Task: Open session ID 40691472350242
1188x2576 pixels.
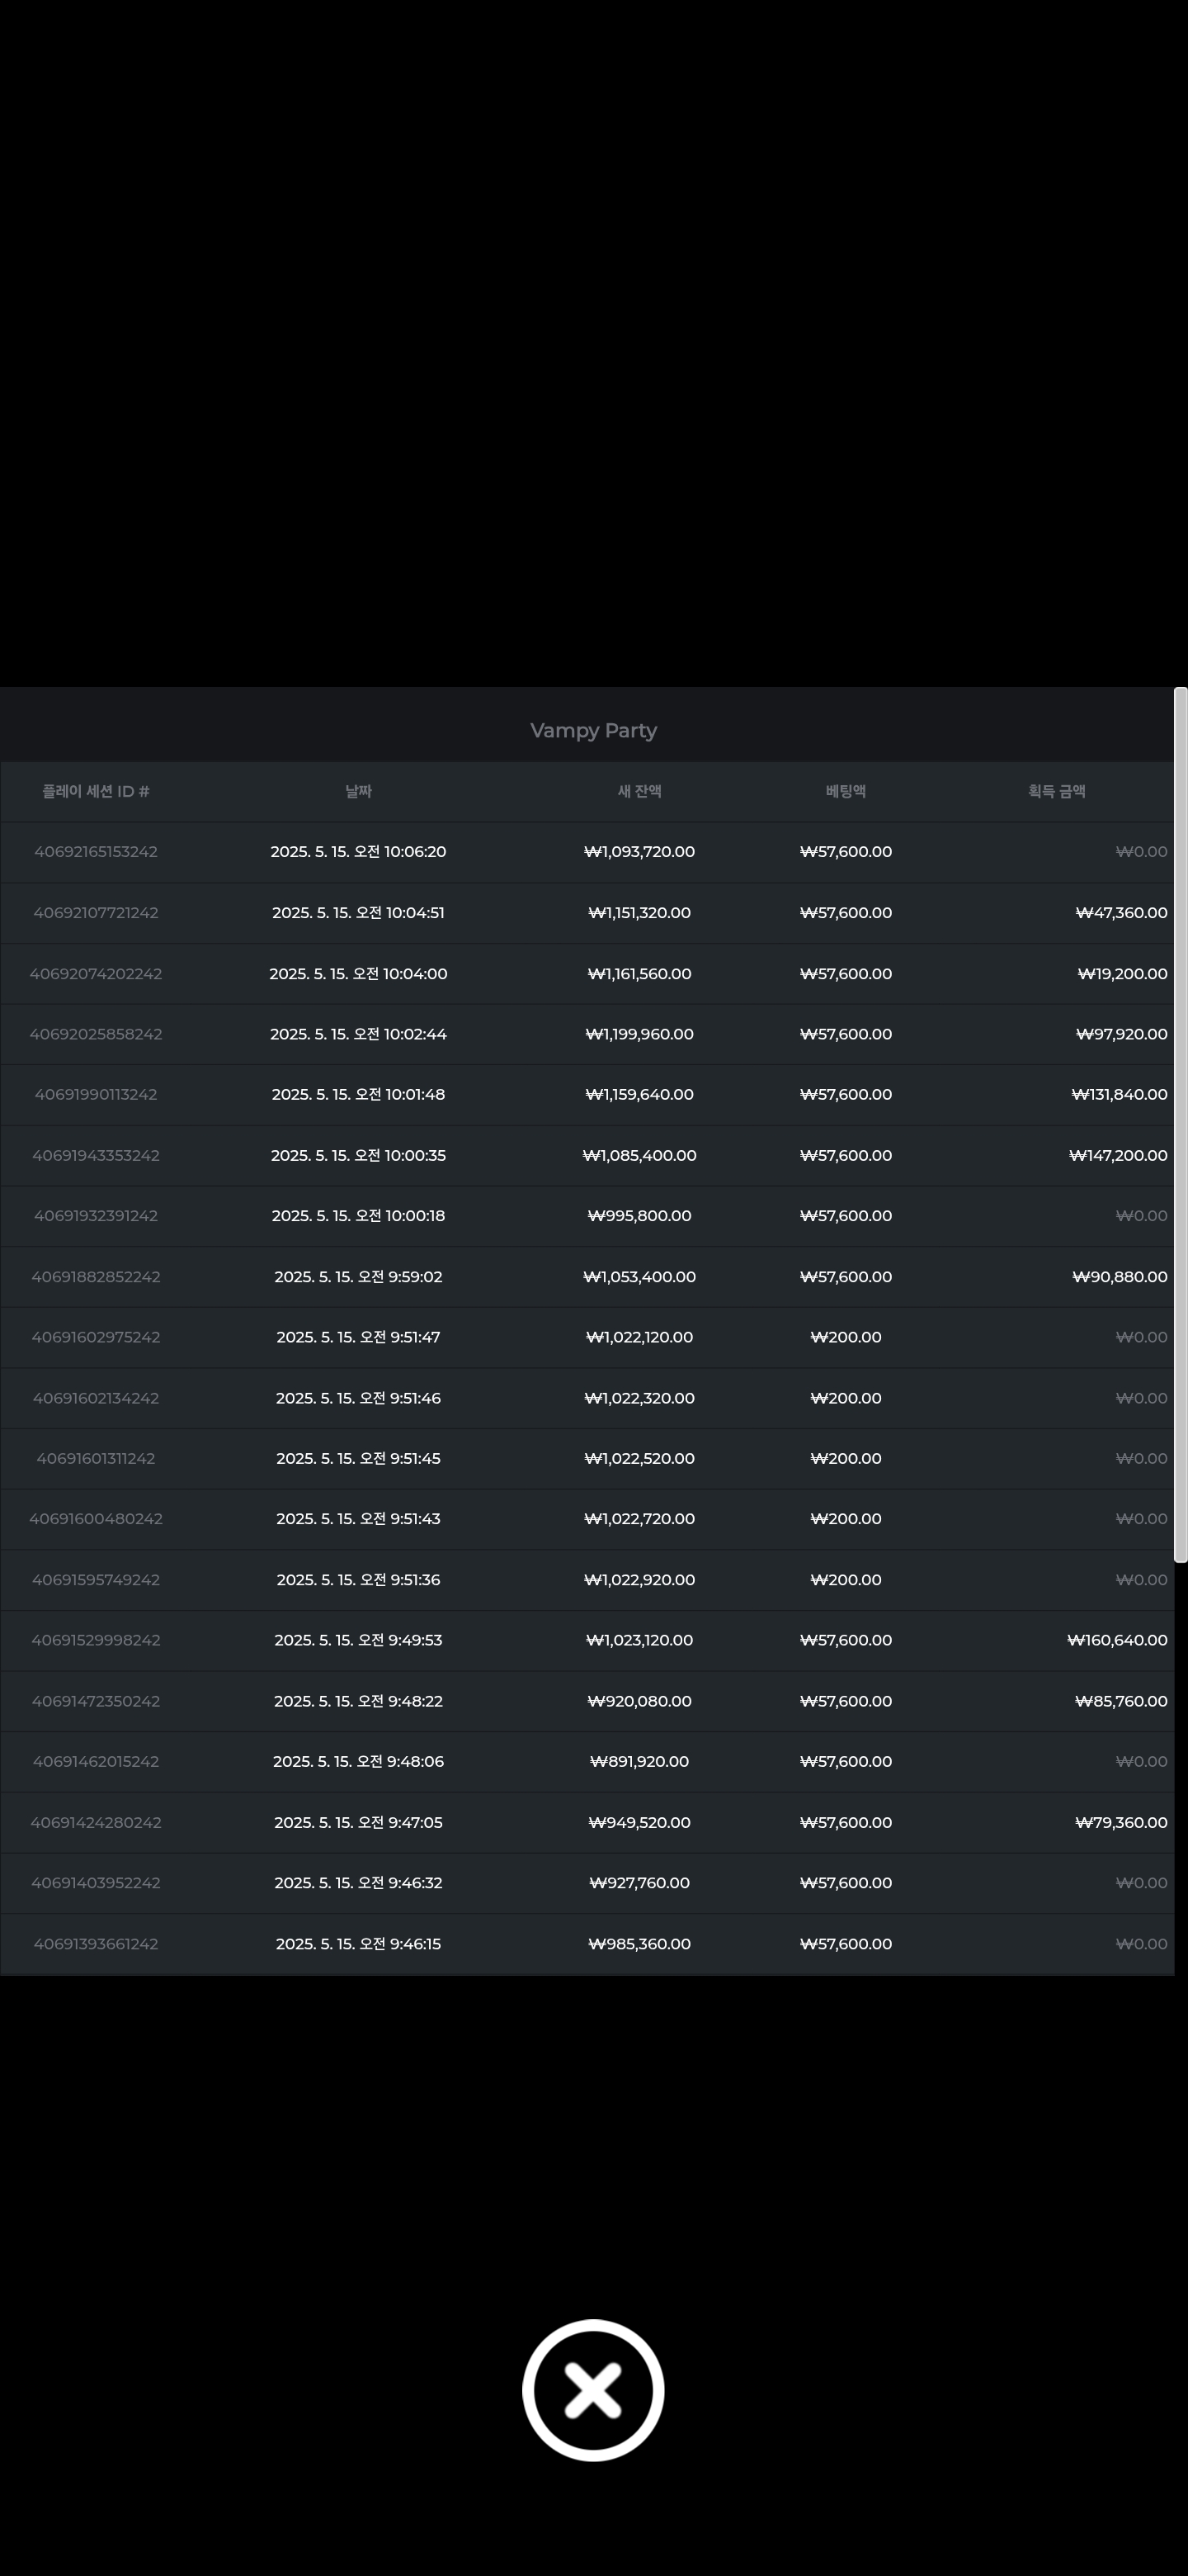Action: tap(96, 1701)
